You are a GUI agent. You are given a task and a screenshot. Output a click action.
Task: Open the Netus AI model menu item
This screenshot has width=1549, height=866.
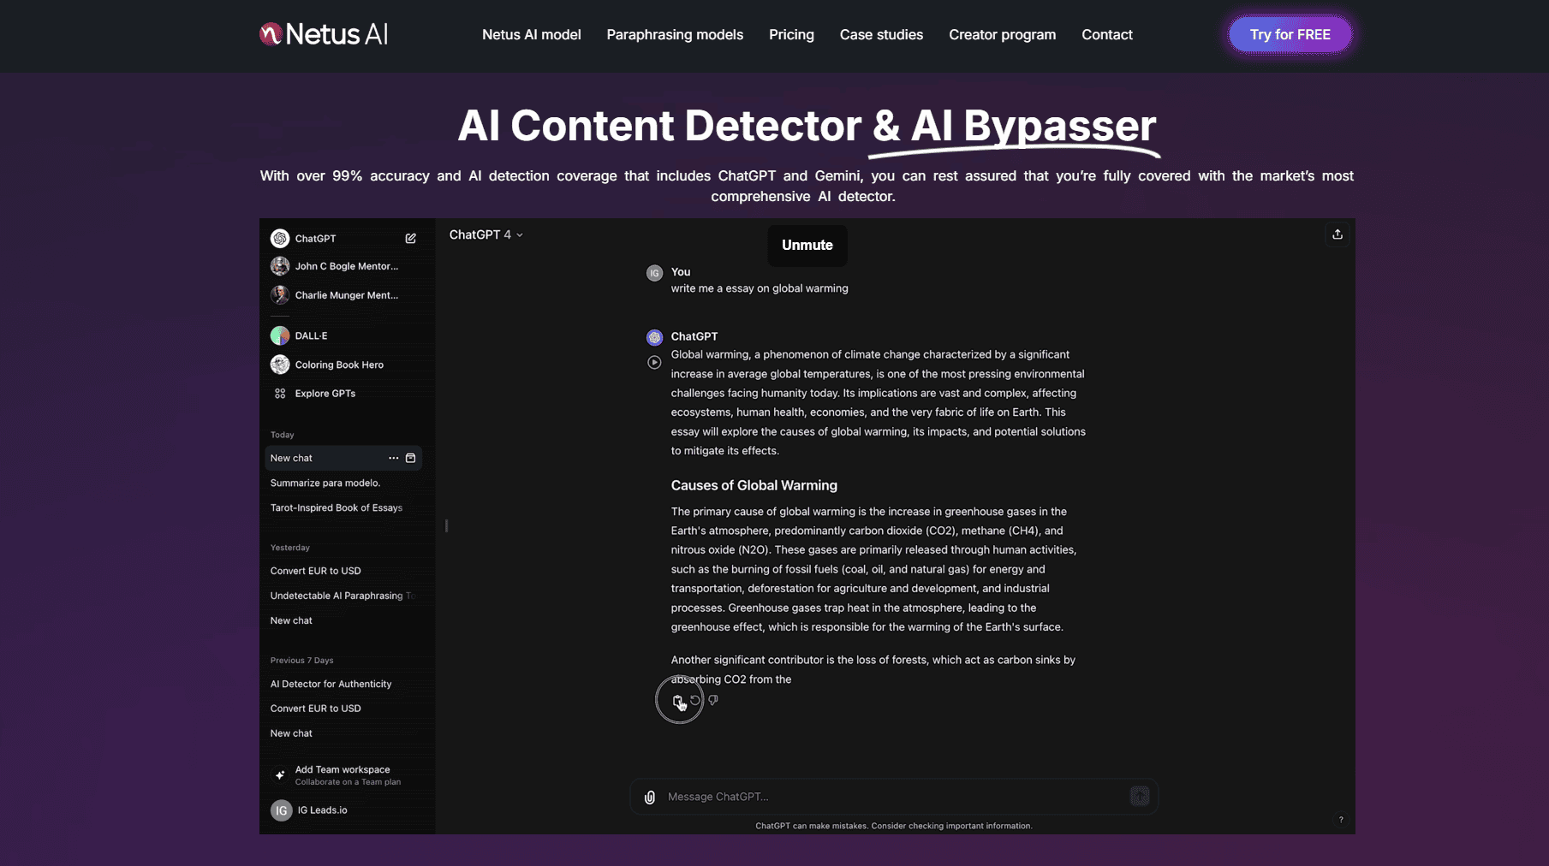(531, 34)
